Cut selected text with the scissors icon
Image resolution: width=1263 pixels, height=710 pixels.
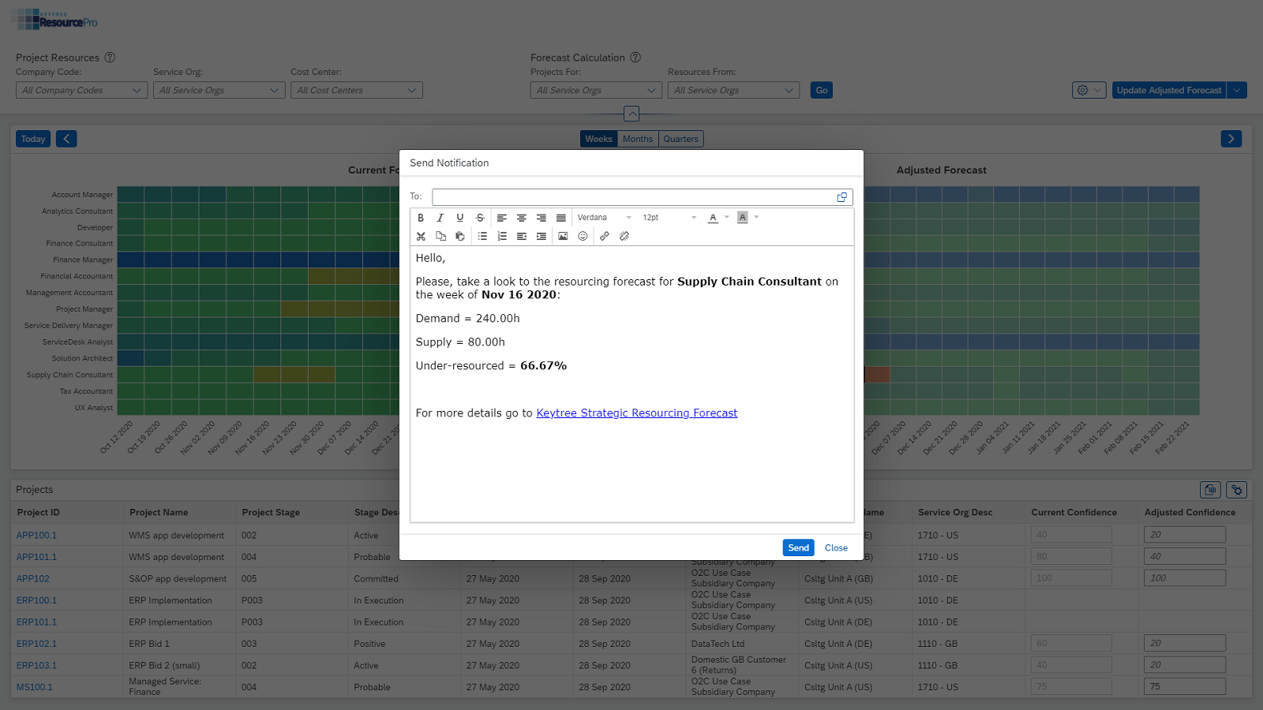pyautogui.click(x=421, y=237)
